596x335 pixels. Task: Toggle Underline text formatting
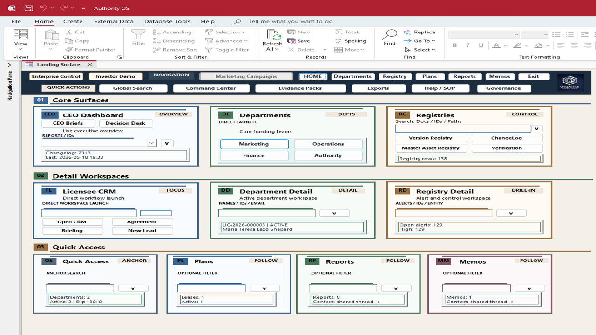[x=481, y=46]
